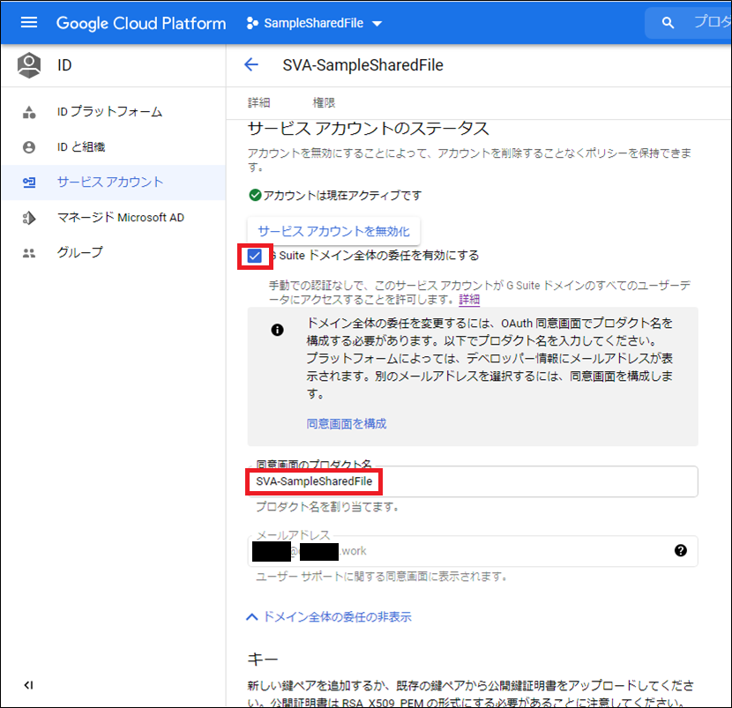732x708 pixels.
Task: Collapse the left sidebar panel
Action: tap(28, 685)
